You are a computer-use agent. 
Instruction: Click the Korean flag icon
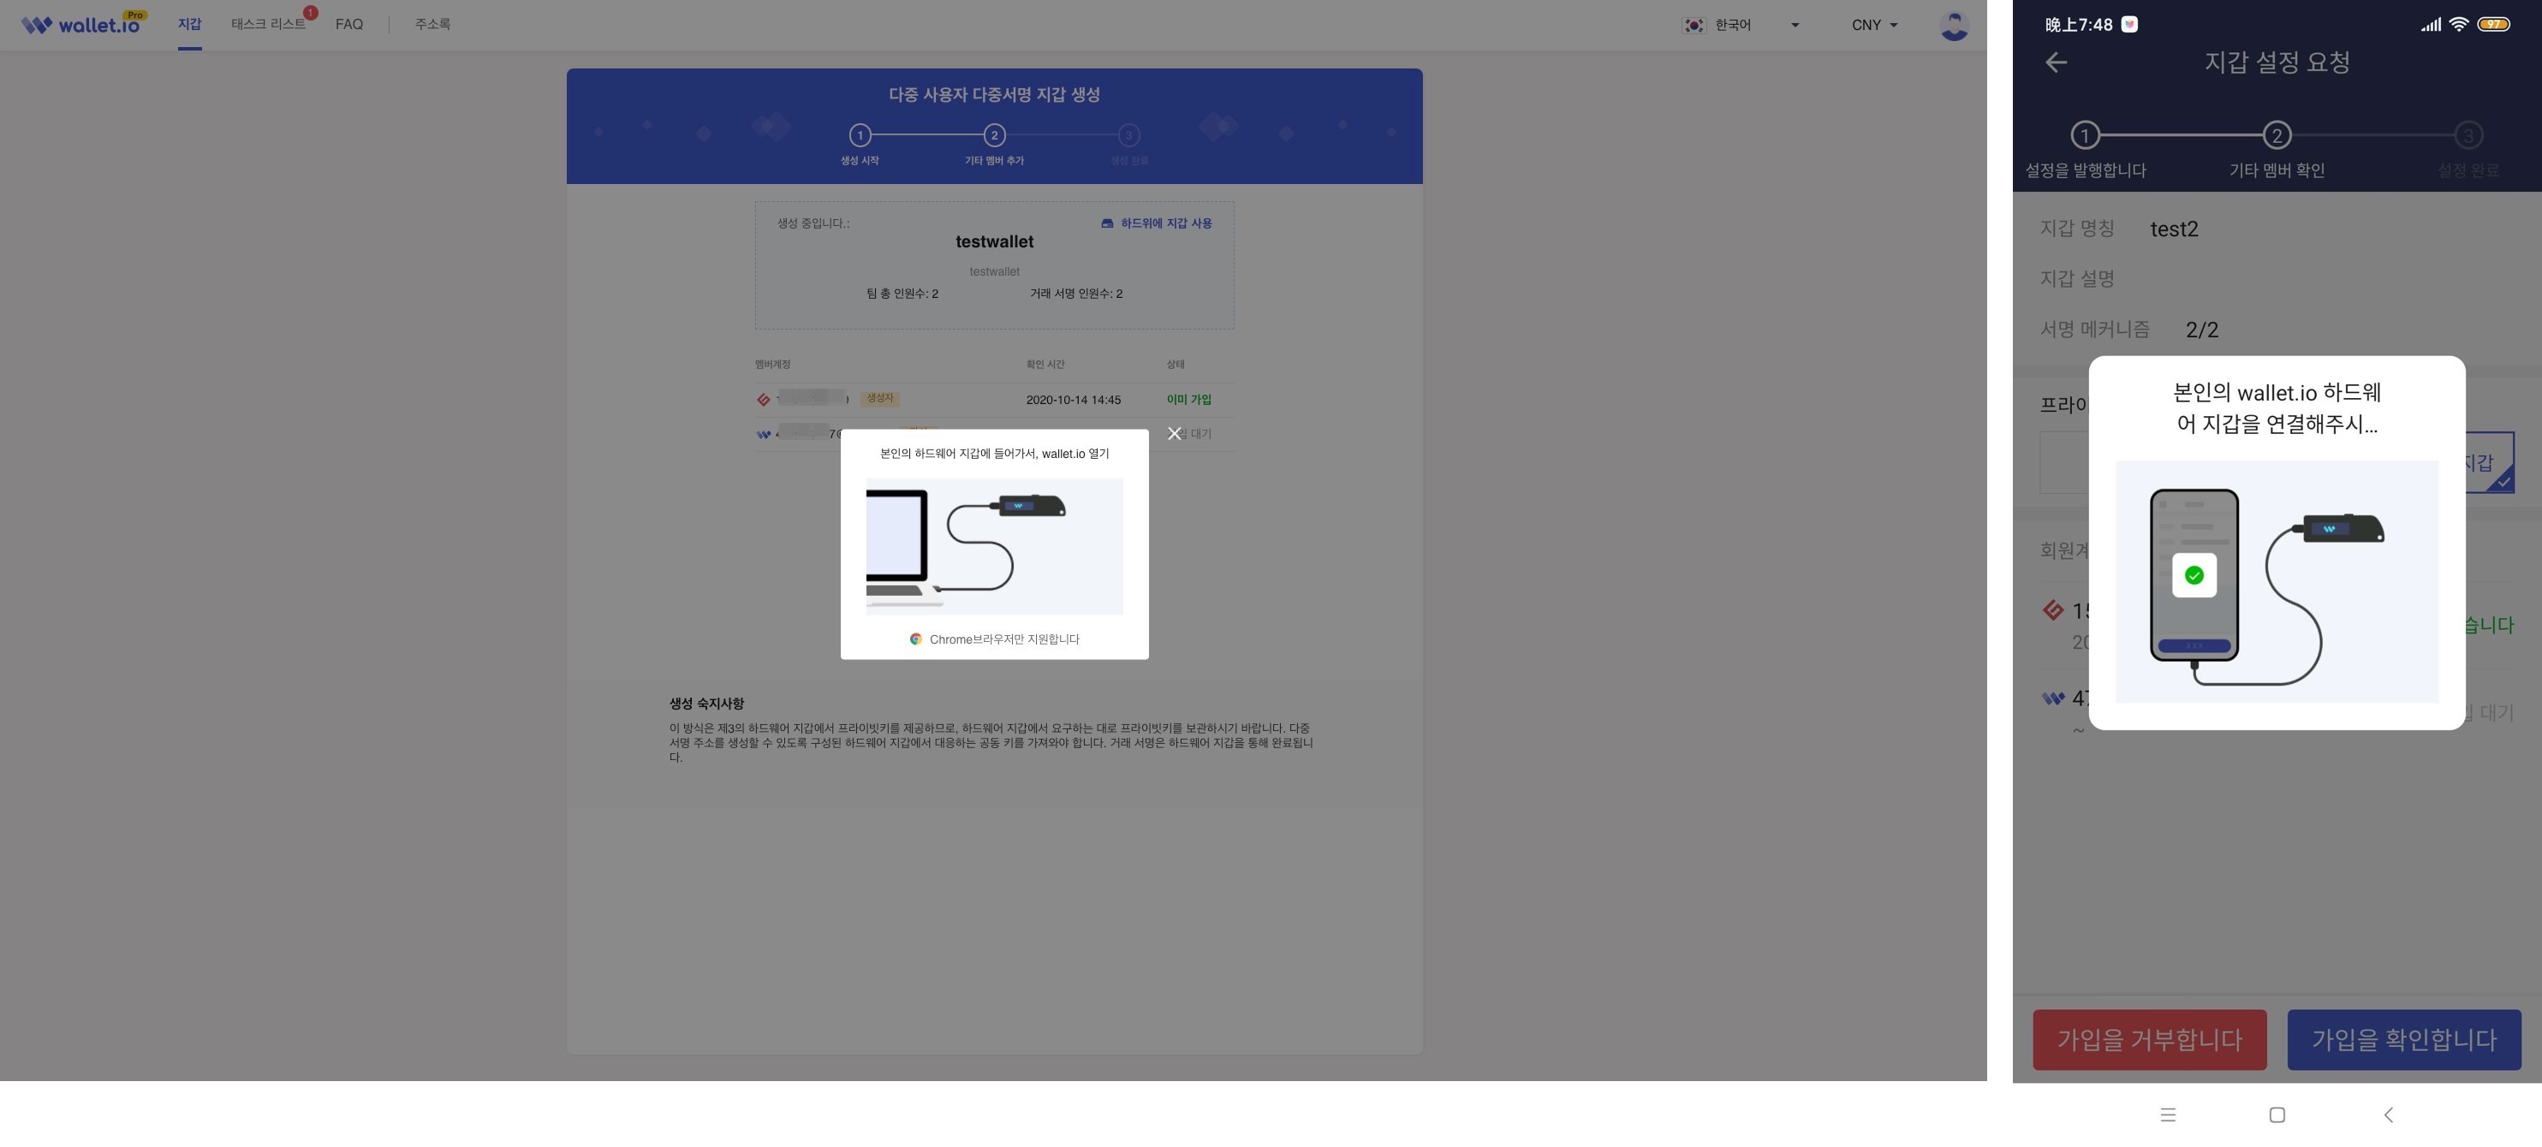pos(1694,25)
